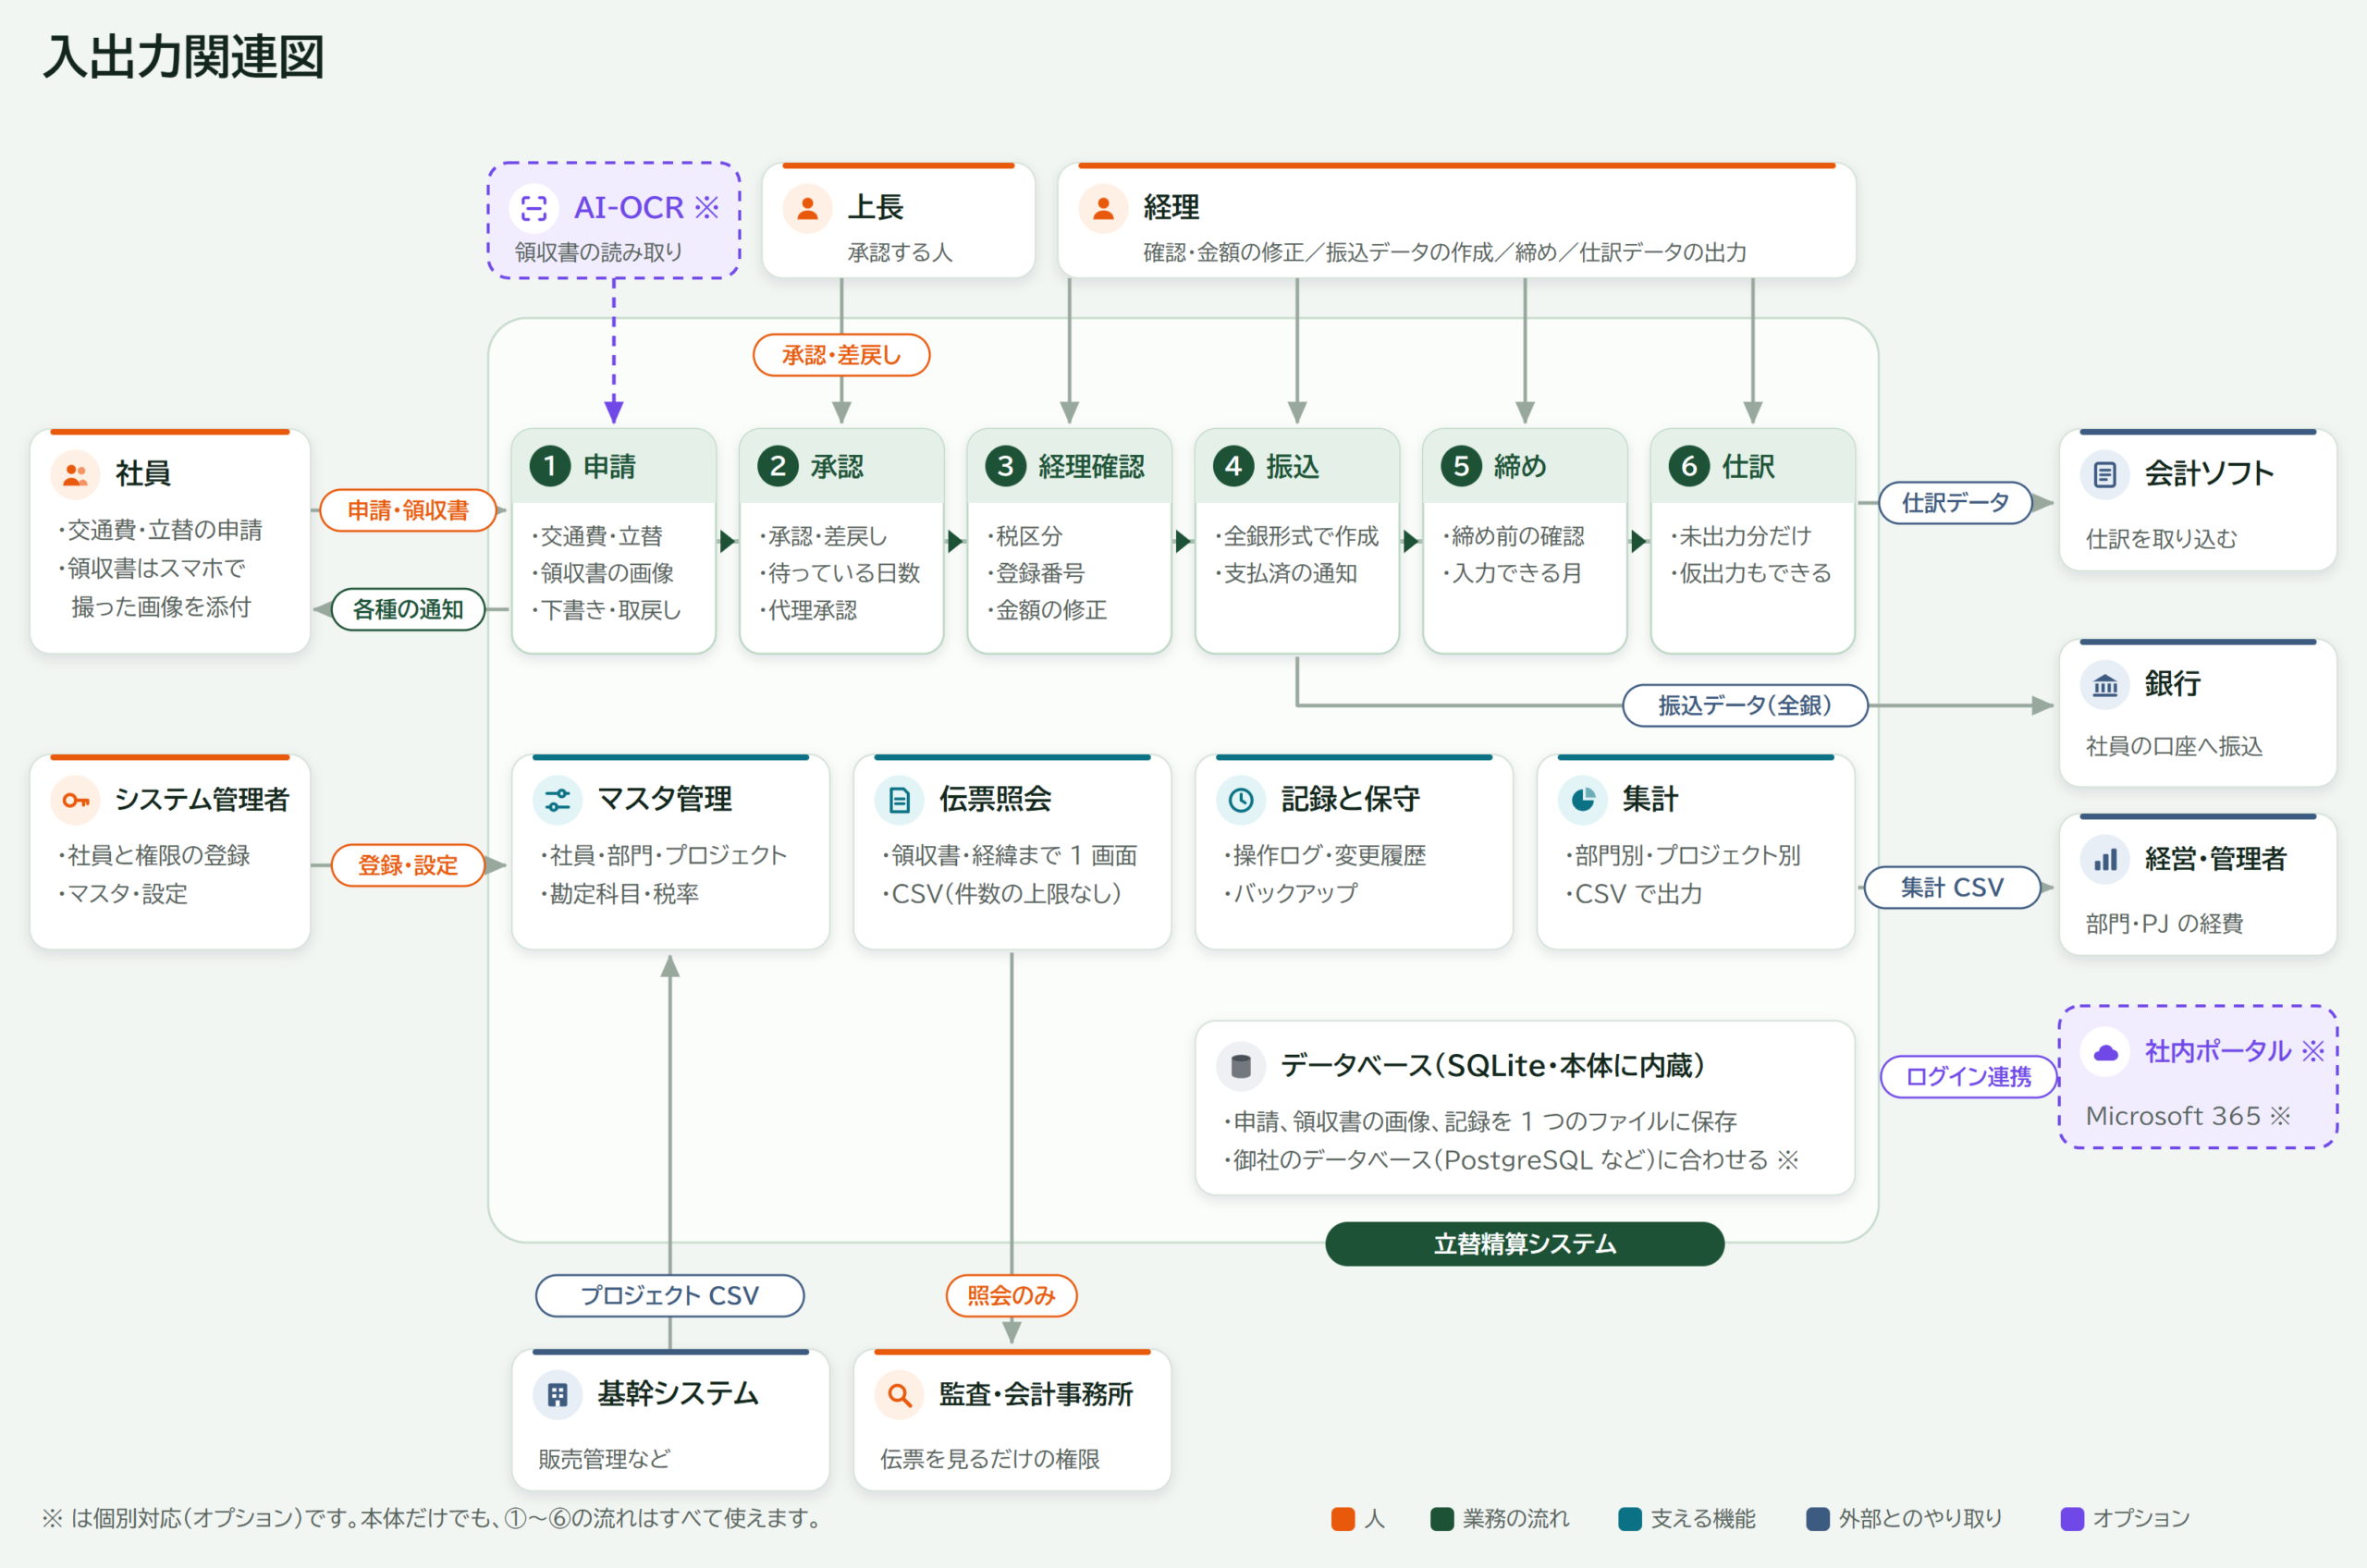Select step 5 締め header
The width and height of the screenshot is (2367, 1568).
(x=1525, y=466)
